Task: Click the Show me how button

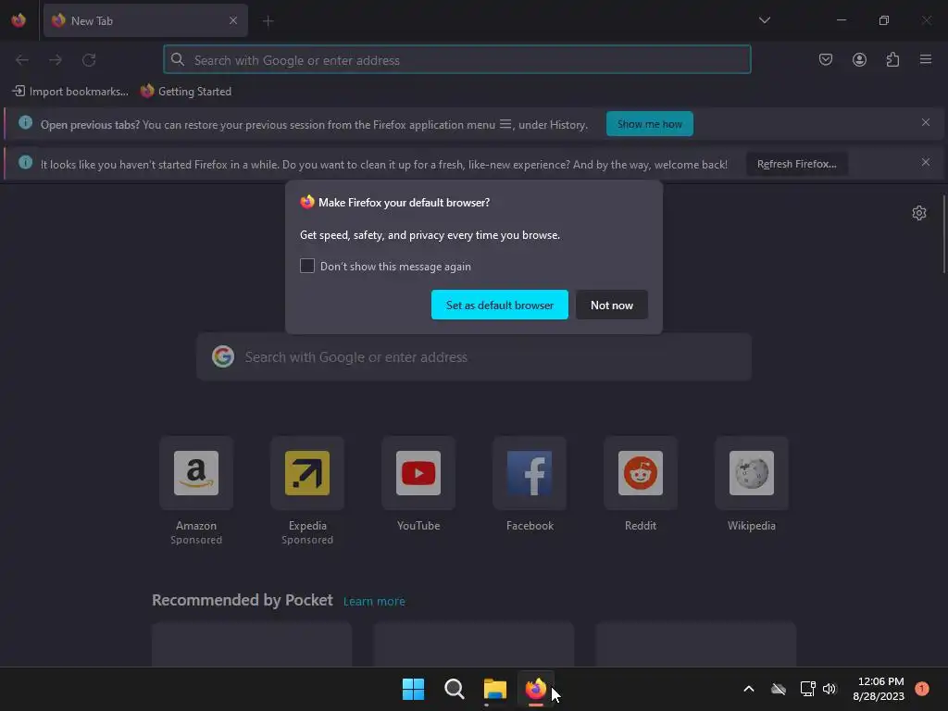Action: pos(649,124)
